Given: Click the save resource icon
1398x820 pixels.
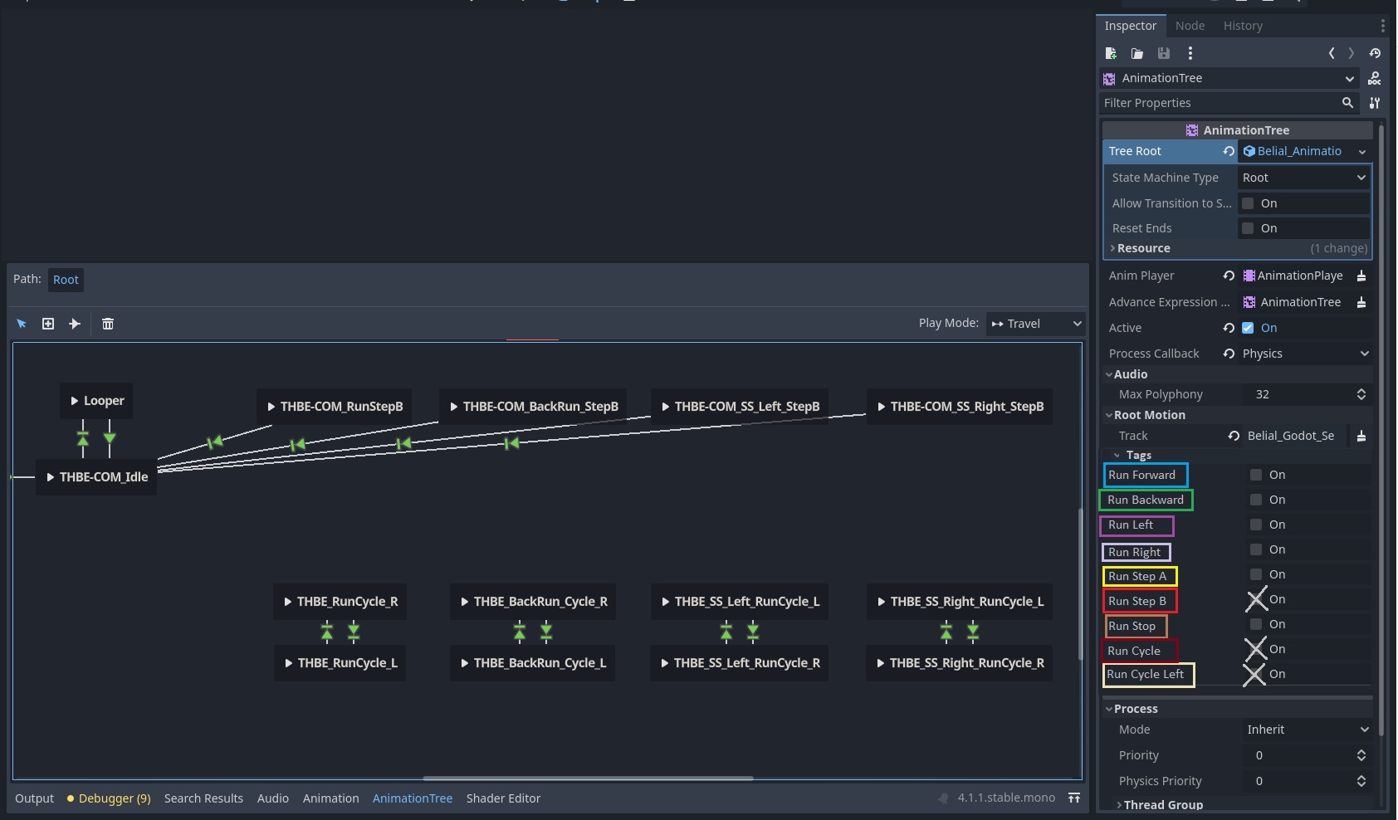Looking at the screenshot, I should point(1163,53).
